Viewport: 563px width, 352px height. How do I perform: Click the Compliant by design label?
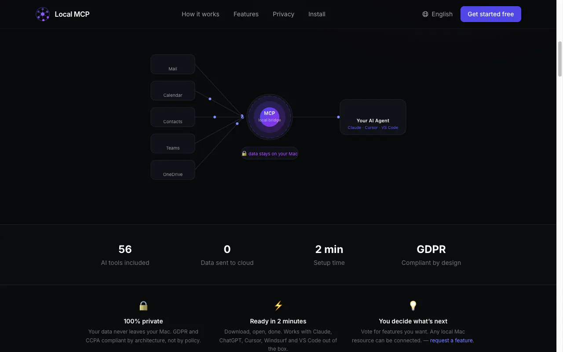431,263
